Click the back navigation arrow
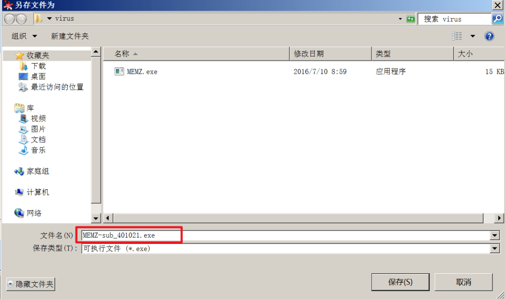 click(9, 19)
